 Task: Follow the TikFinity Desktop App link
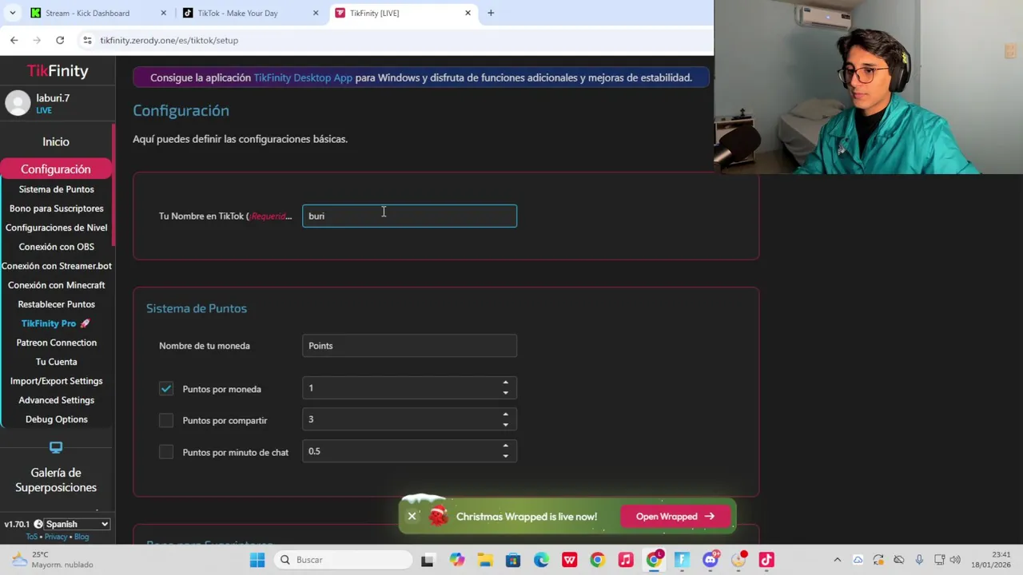tap(303, 77)
